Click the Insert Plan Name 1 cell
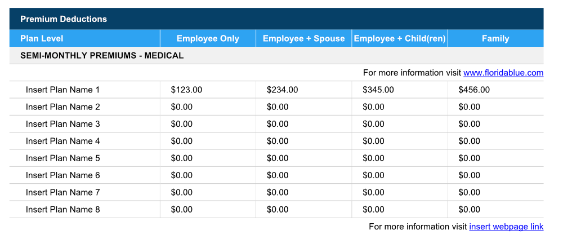The width and height of the screenshot is (581, 252). [x=63, y=90]
